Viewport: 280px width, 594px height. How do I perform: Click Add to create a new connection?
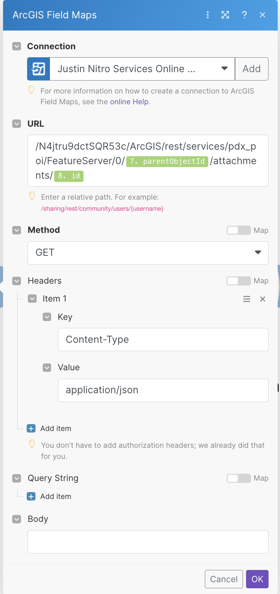[251, 69]
